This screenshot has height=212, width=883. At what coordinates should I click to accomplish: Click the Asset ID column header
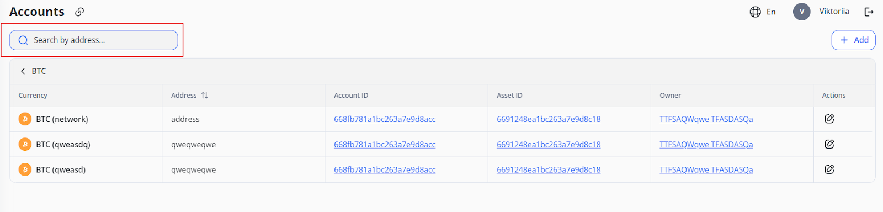pyautogui.click(x=509, y=96)
